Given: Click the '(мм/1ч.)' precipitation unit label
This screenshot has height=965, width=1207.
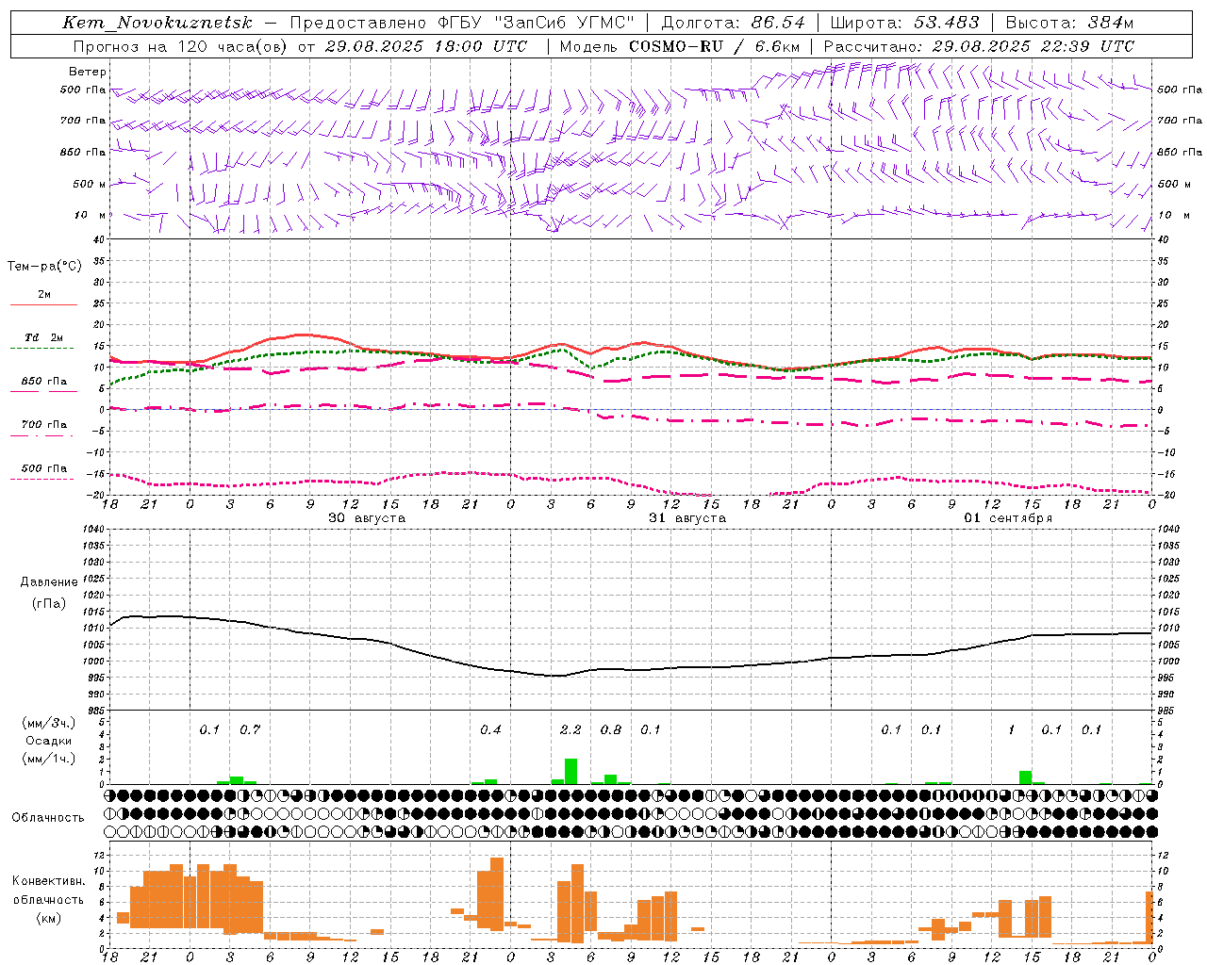Looking at the screenshot, I should [49, 759].
